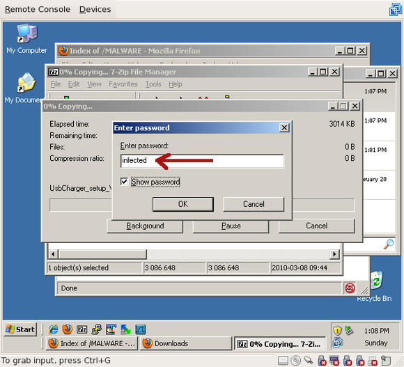The width and height of the screenshot is (404, 367).
Task: Open the Remote Console menu
Action: (x=38, y=9)
